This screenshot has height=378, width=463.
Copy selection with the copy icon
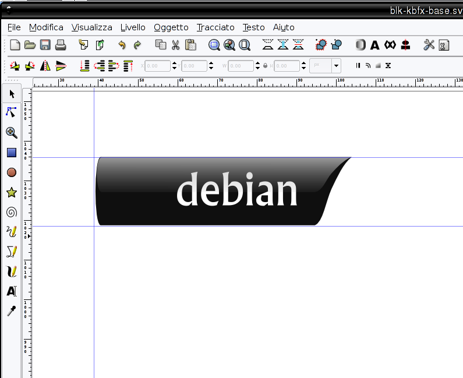pyautogui.click(x=161, y=45)
